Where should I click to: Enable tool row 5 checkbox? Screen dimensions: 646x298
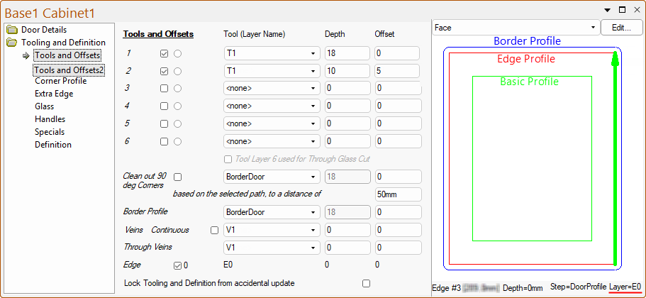[164, 123]
